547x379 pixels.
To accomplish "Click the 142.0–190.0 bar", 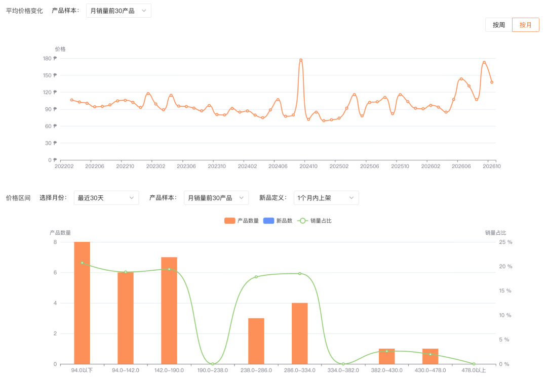I will coord(169,311).
